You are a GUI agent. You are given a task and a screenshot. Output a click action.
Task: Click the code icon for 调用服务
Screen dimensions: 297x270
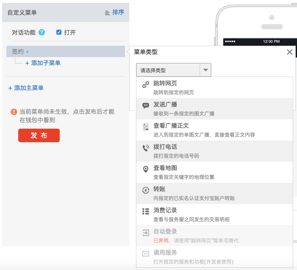point(146,253)
